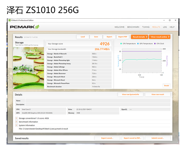The image size is (187, 149).
Task: Go to the LOG tab
Action: pyautogui.click(x=165, y=27)
